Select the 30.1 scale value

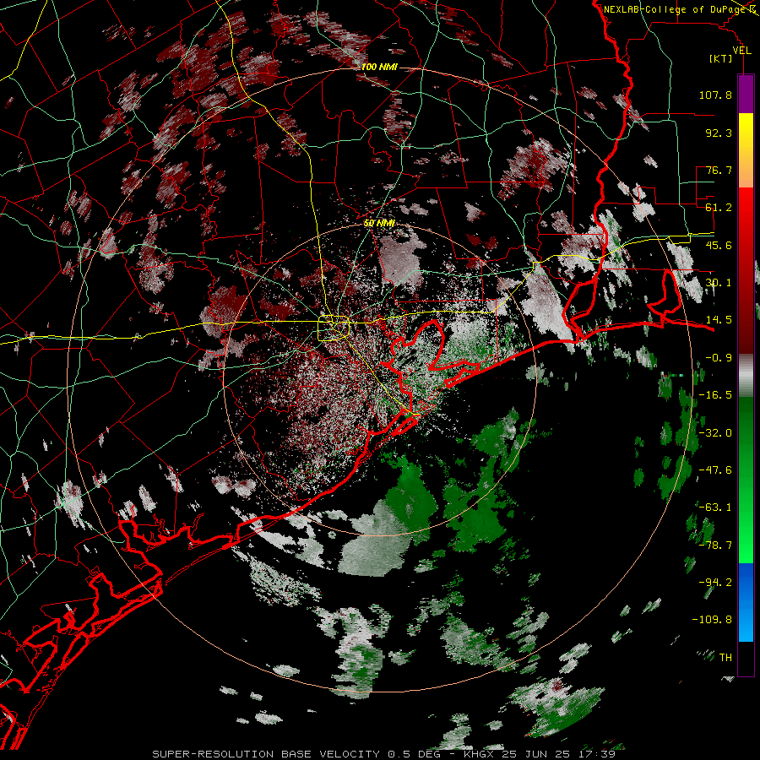click(719, 283)
